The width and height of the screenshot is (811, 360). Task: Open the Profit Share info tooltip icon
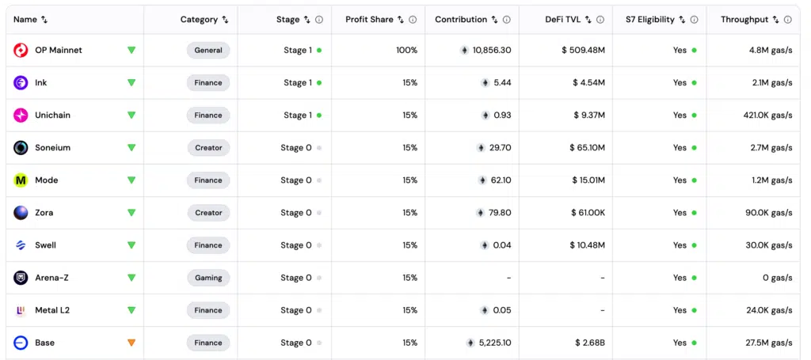tap(413, 20)
